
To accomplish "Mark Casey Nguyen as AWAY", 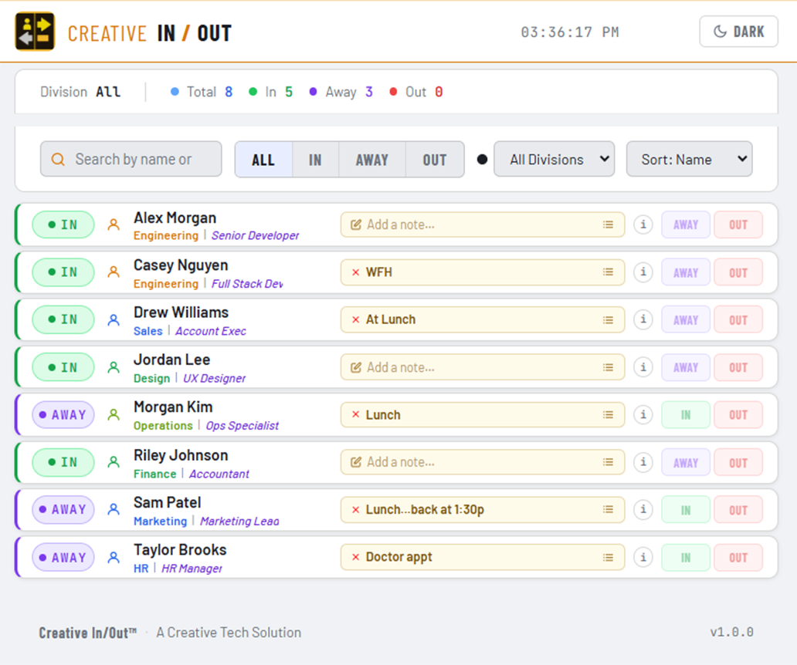I will tap(686, 272).
